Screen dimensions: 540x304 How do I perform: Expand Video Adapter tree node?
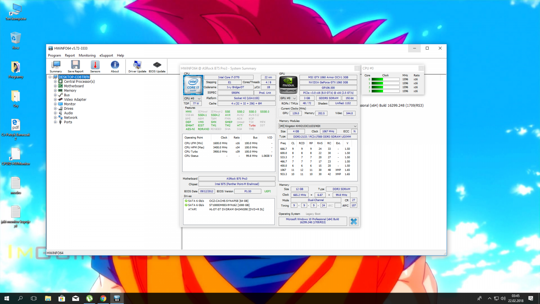55,99
